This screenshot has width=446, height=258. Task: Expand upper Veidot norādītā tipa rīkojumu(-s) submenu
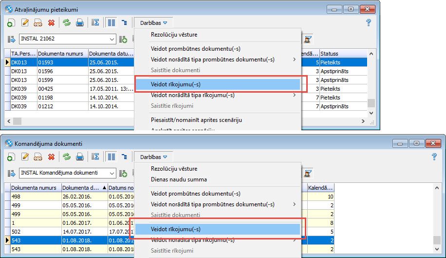click(x=295, y=95)
